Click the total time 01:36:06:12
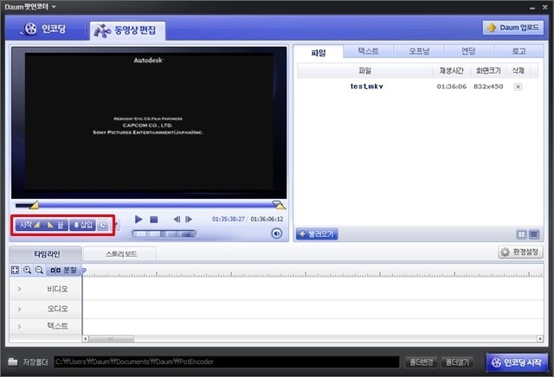Screen dimensions: 554x377 point(267,220)
